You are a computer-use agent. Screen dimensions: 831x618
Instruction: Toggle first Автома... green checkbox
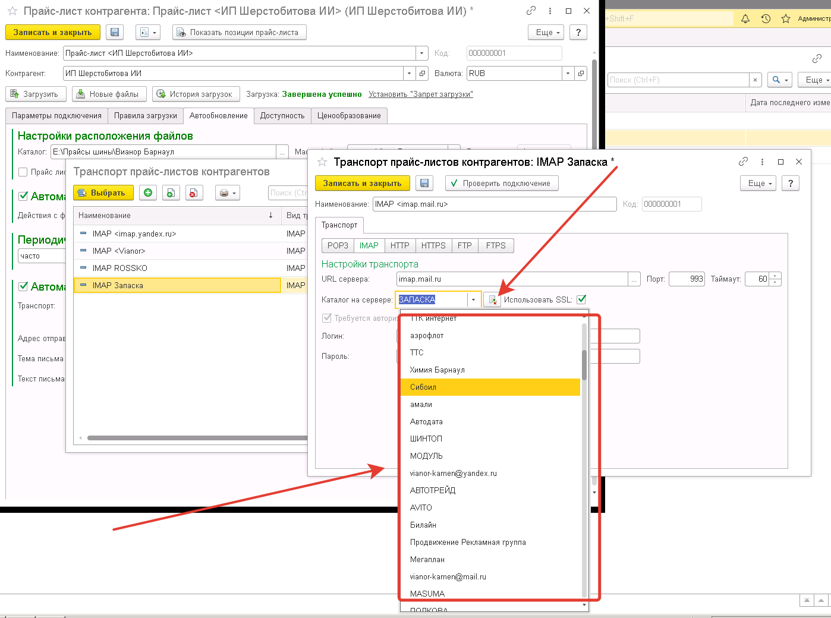(x=23, y=196)
